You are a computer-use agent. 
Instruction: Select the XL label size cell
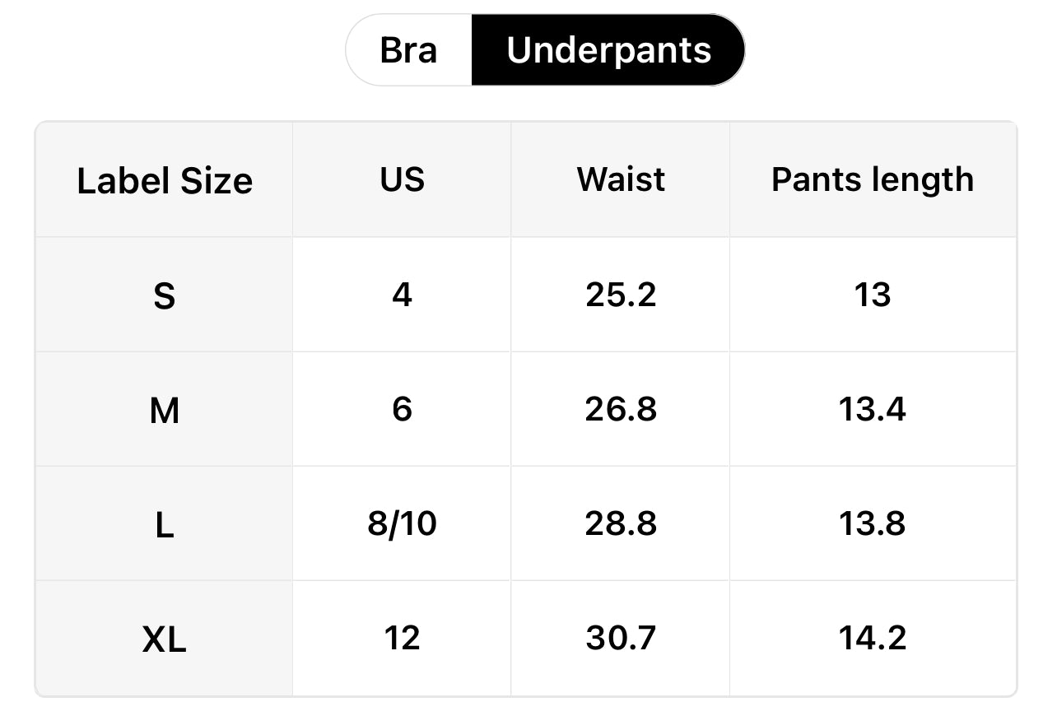tap(165, 639)
